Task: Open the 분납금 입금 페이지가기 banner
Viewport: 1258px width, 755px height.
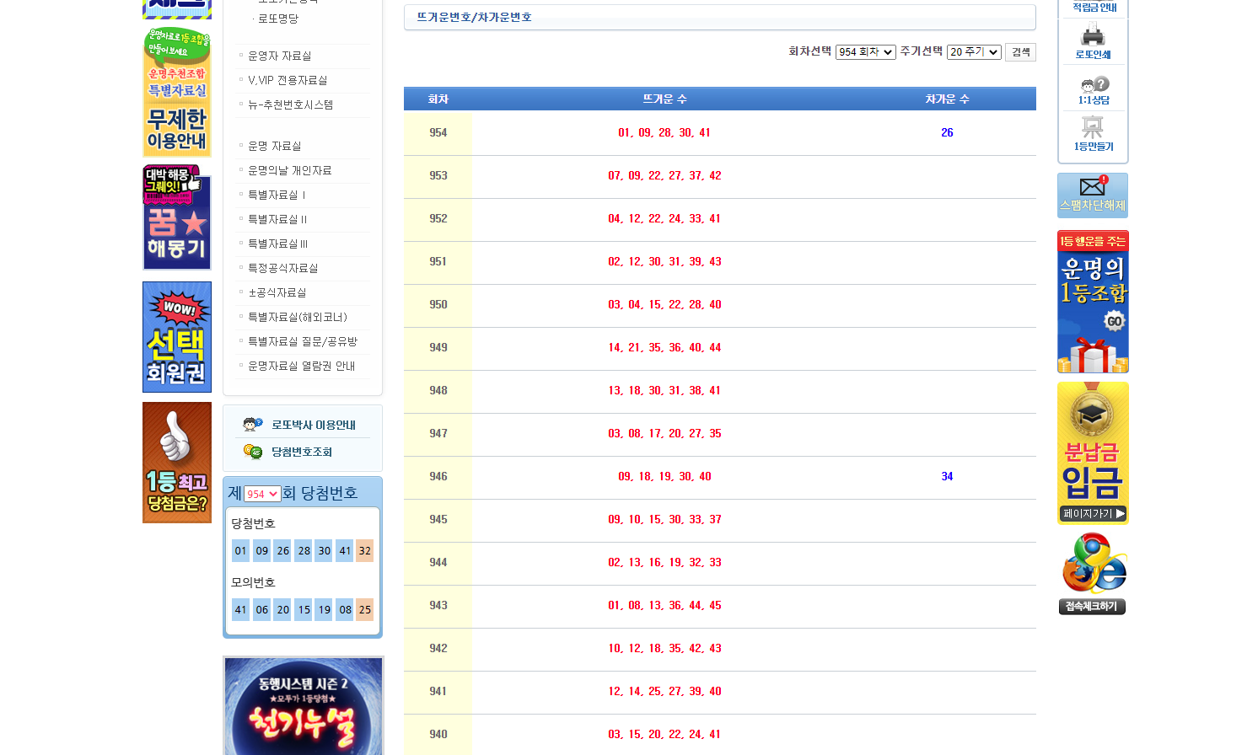Action: [1093, 453]
